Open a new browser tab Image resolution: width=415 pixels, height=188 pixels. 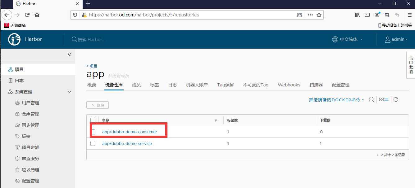click(x=88, y=3)
